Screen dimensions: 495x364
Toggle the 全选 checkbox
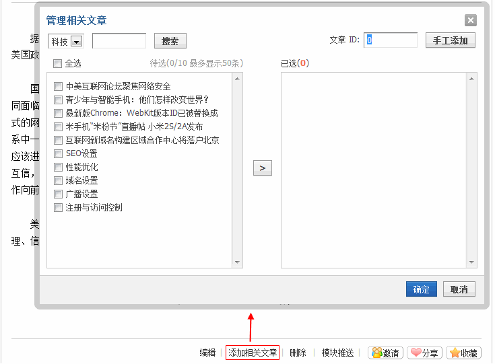[x=57, y=64]
